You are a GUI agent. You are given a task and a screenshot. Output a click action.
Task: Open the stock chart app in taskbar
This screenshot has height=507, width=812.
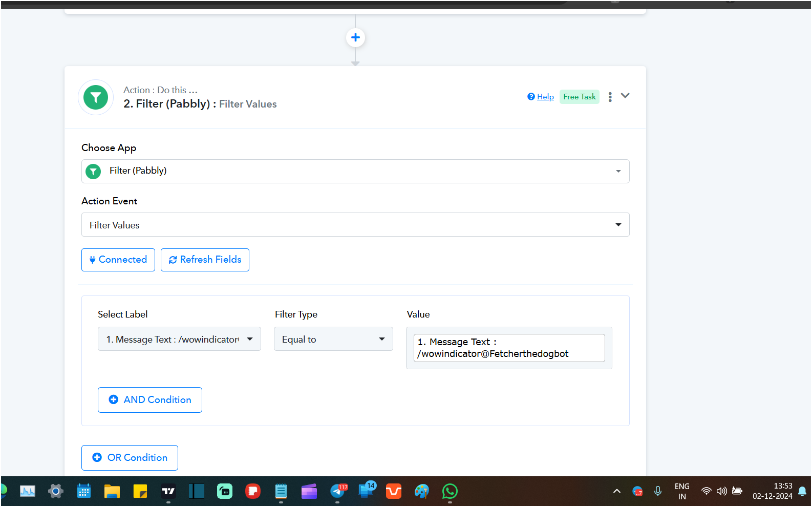click(28, 492)
